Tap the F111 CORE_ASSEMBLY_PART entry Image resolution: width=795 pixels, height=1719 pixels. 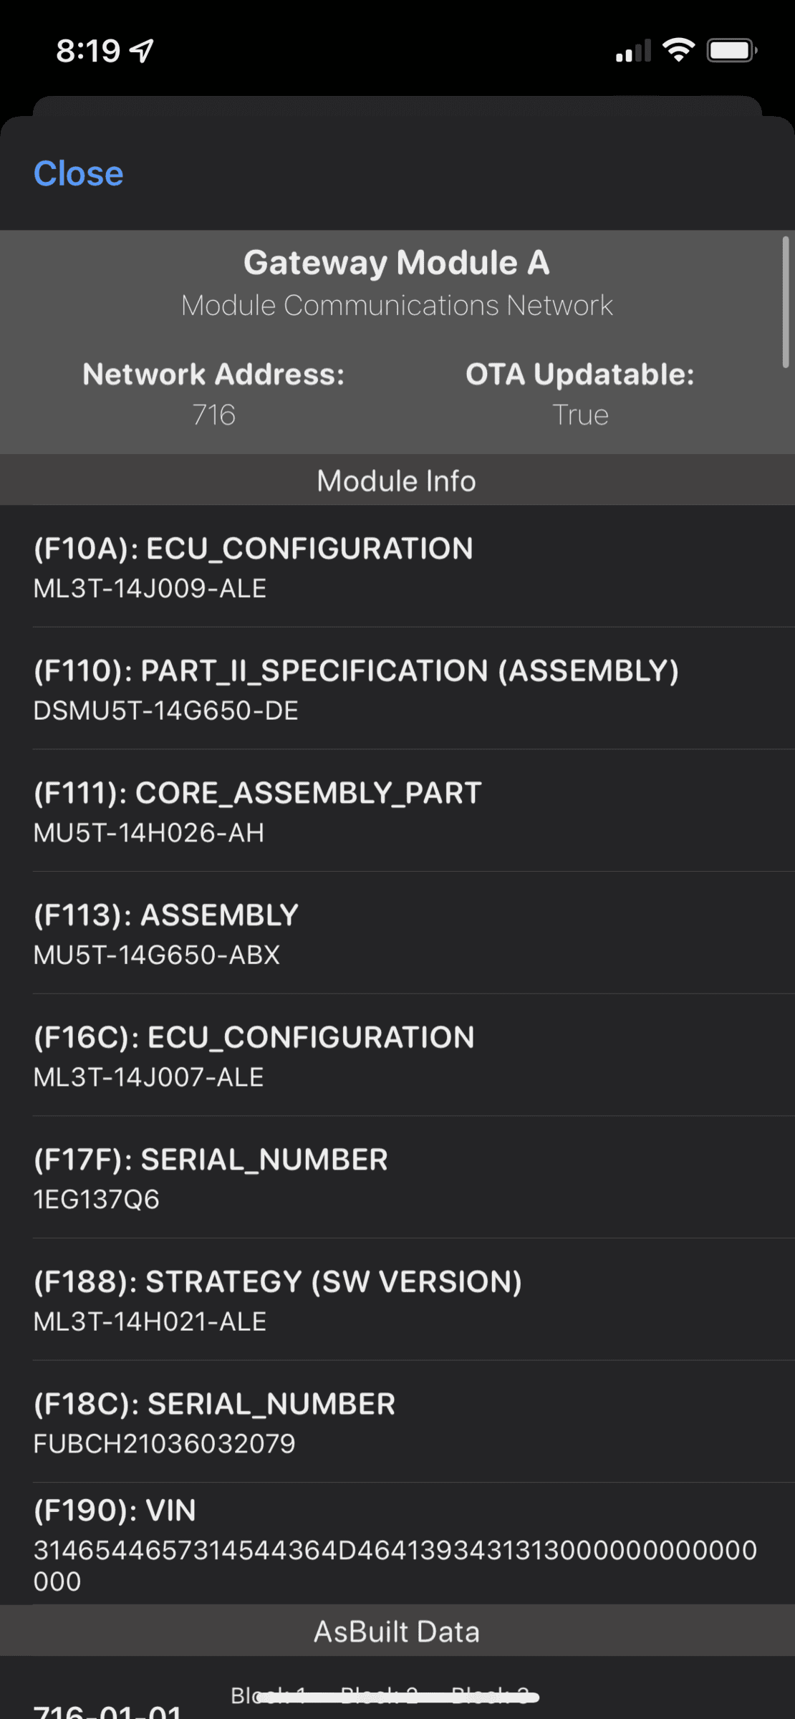[397, 812]
